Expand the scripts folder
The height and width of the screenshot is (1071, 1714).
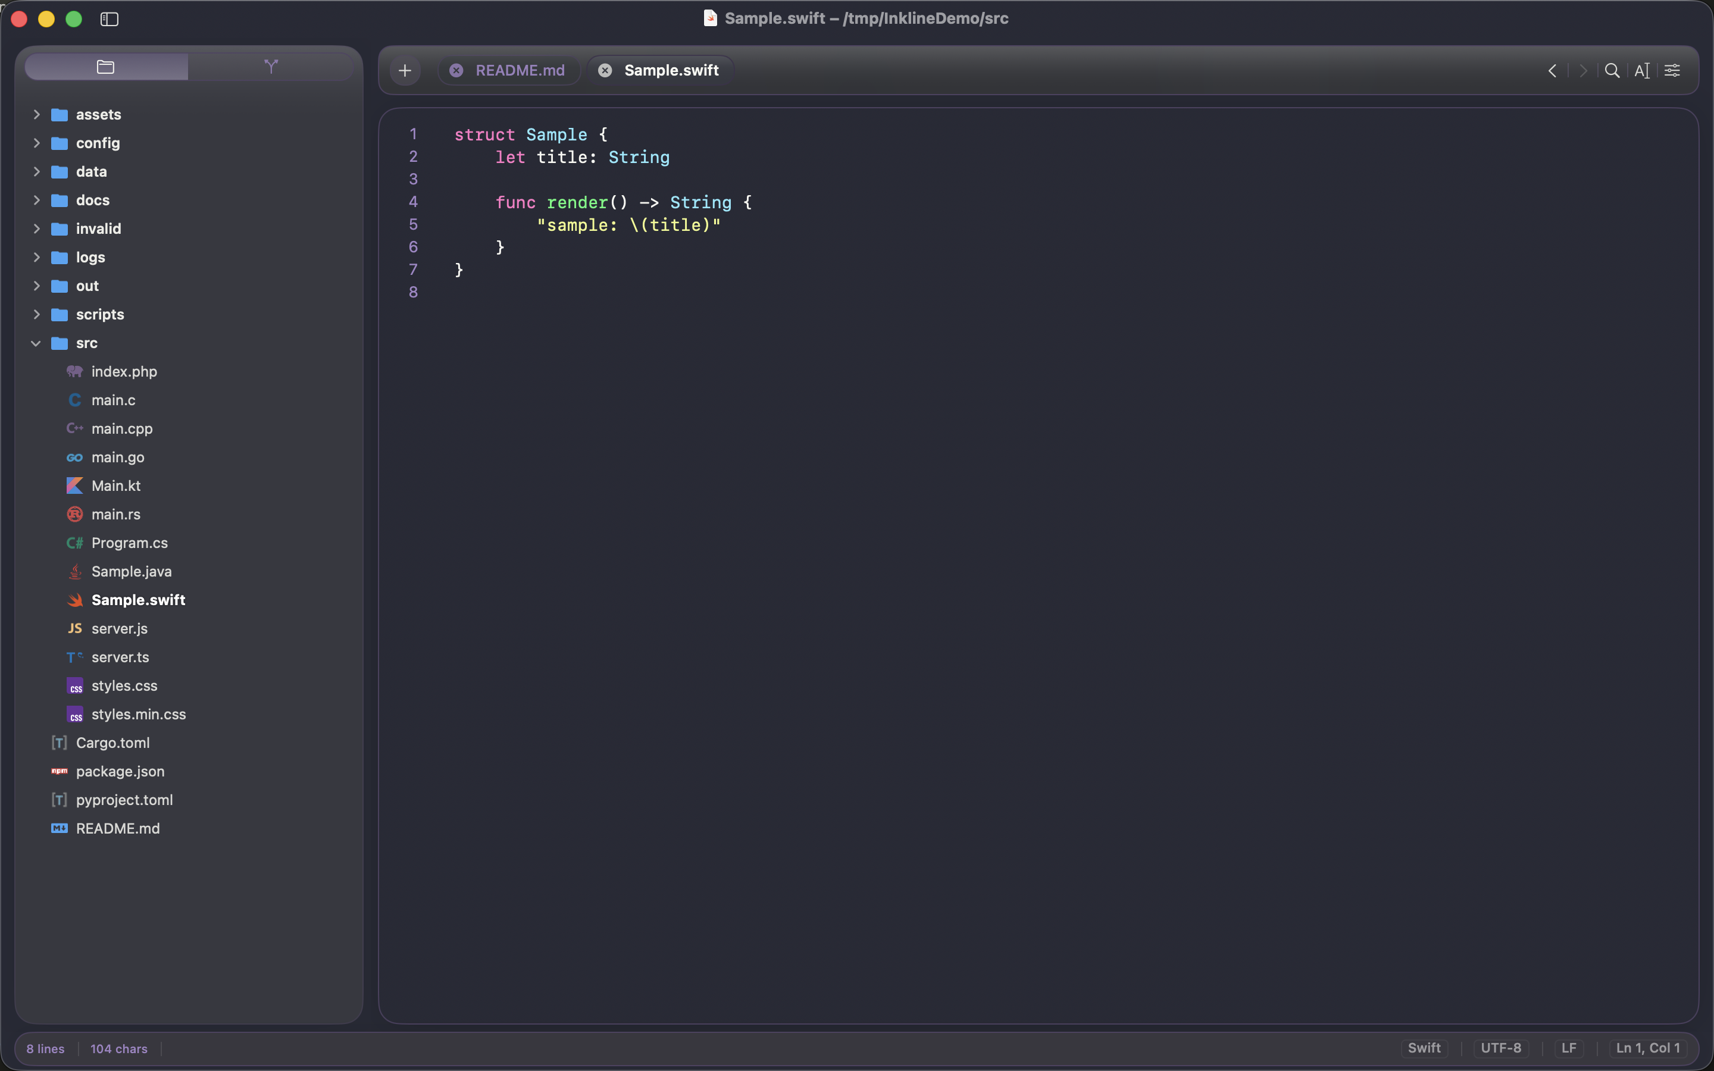click(x=36, y=315)
